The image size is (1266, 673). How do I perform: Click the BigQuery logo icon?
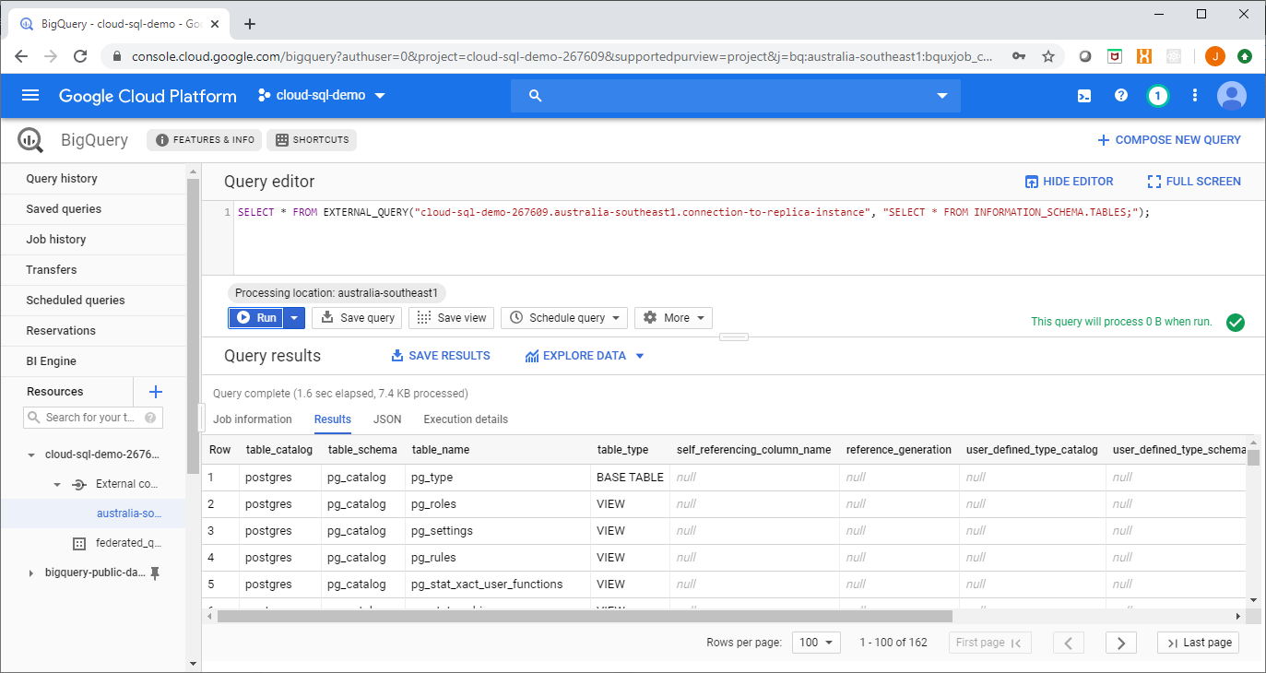30,140
